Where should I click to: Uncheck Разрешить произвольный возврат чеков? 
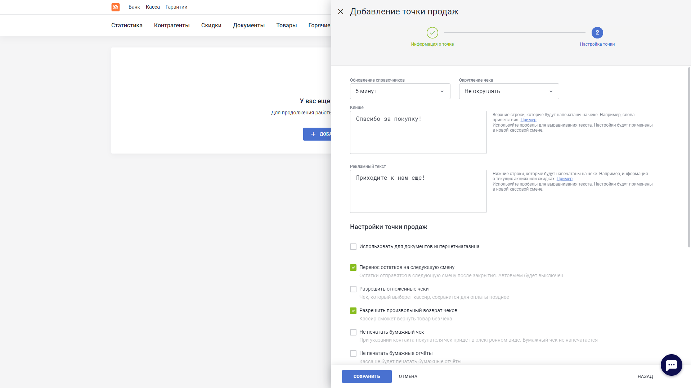pos(353,311)
